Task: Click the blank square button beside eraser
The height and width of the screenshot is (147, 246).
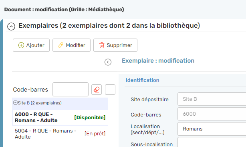Action: tap(110, 90)
